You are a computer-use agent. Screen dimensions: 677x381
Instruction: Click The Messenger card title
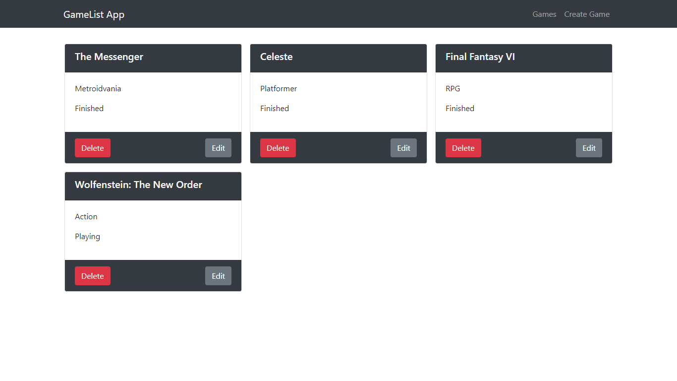pyautogui.click(x=109, y=57)
